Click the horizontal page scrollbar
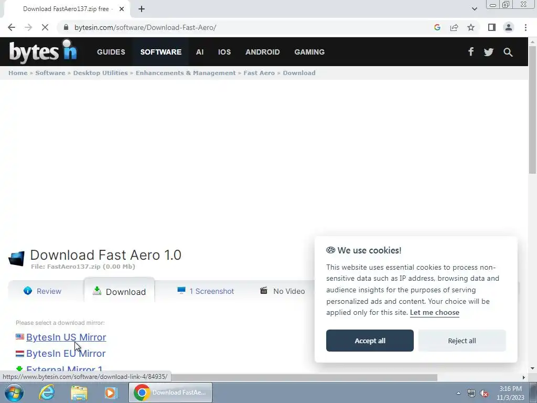The image size is (537, 403). (303, 377)
